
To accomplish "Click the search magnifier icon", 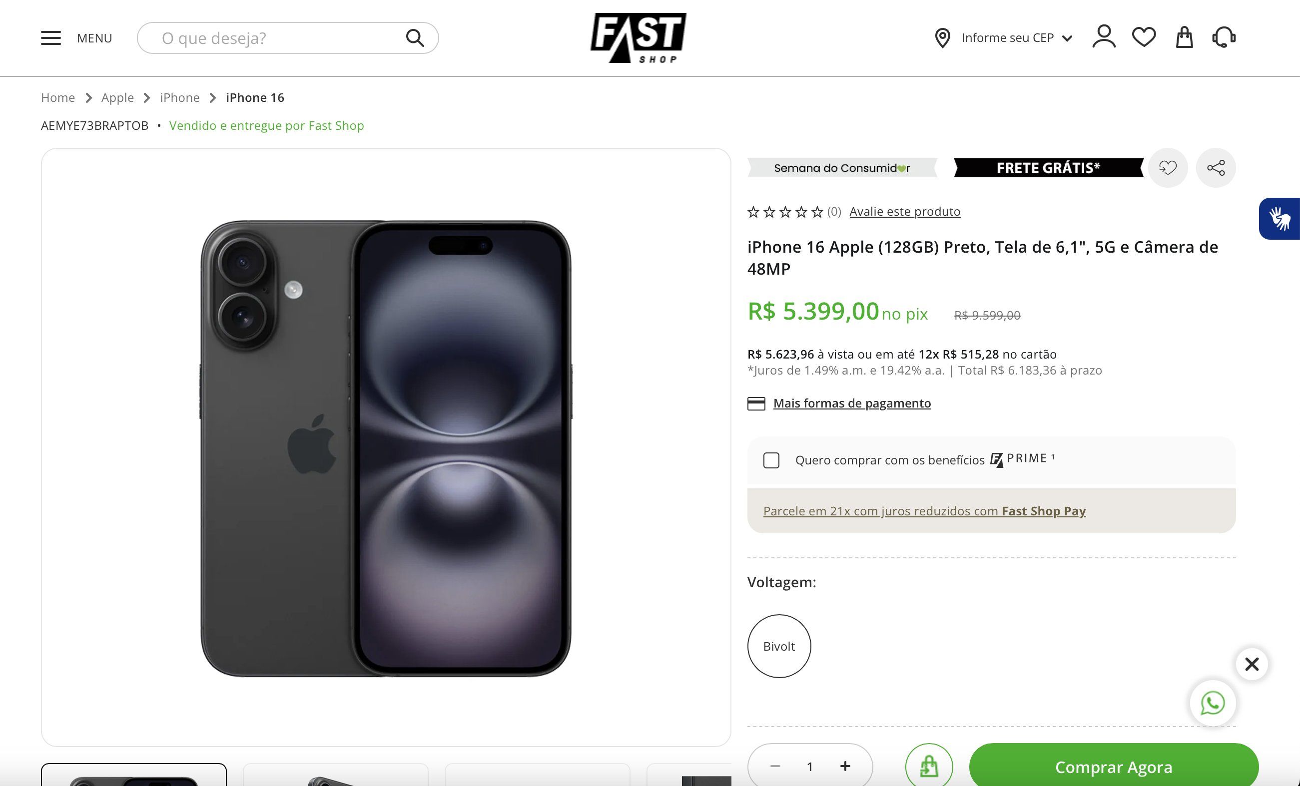I will tap(415, 38).
